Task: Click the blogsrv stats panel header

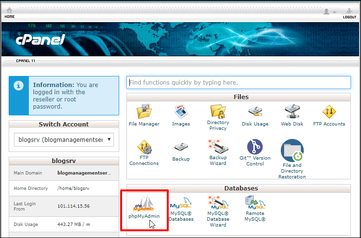Action: coord(64,161)
